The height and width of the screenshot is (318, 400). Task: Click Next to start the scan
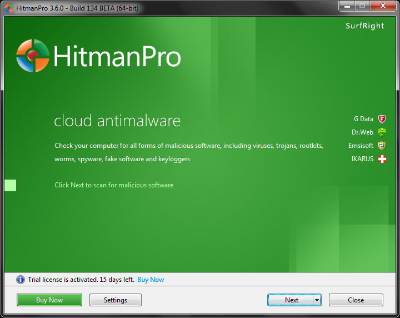tap(291, 300)
